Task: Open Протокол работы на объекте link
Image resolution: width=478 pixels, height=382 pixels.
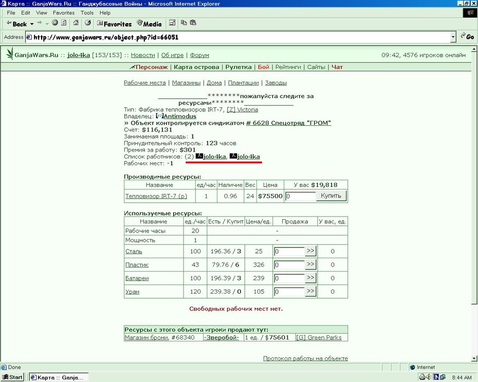Action: point(305,358)
